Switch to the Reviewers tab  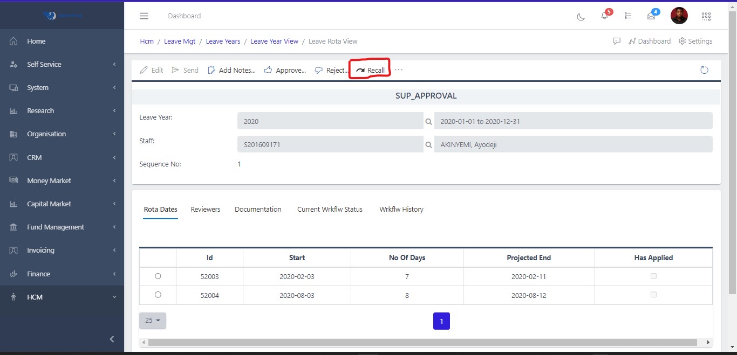point(206,209)
